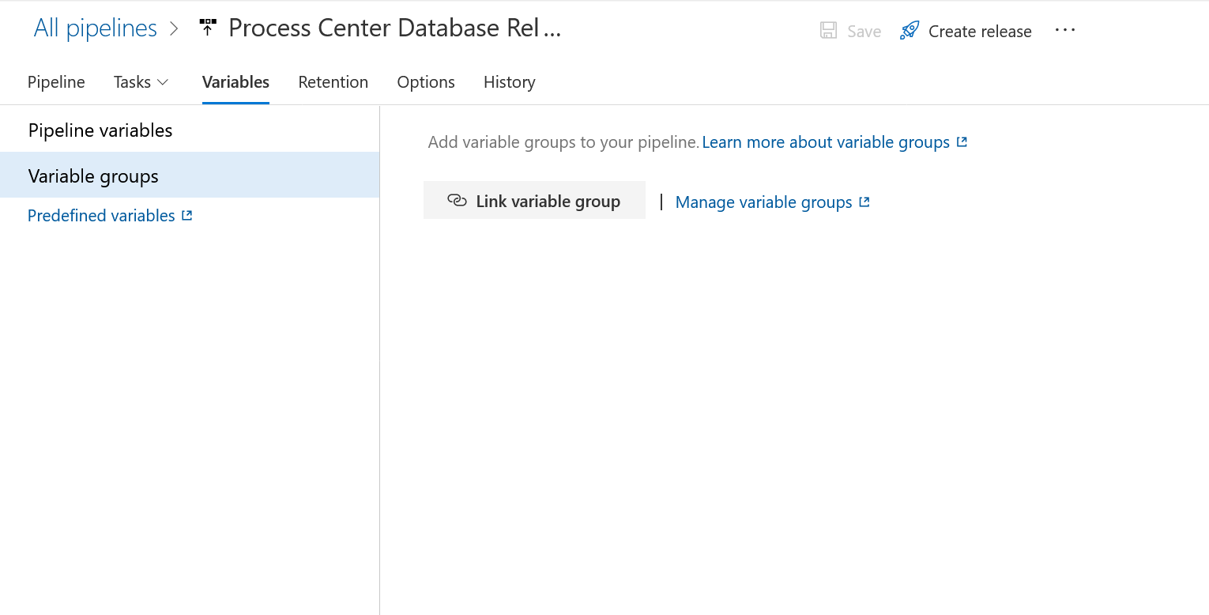
Task: Click the Create release button label
Action: [980, 32]
